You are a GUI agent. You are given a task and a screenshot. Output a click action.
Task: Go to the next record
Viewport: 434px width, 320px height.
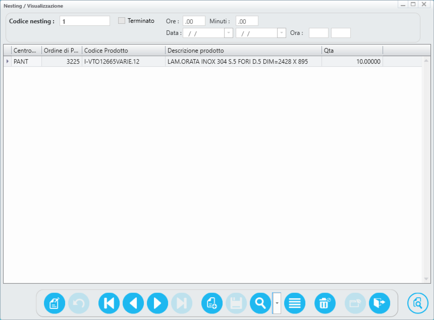tap(157, 303)
